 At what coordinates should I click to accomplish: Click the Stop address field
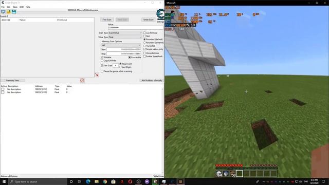123,53
